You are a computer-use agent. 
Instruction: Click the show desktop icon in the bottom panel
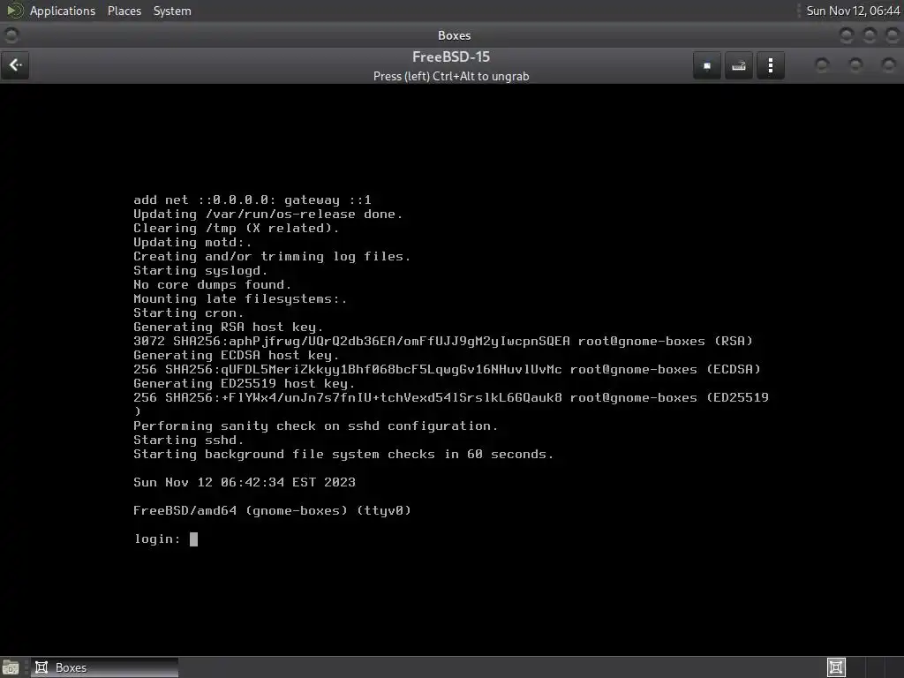[11, 667]
